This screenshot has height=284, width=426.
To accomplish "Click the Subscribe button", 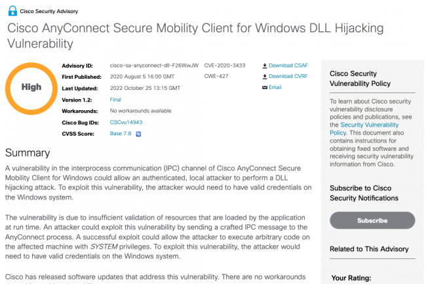I will pos(372,220).
